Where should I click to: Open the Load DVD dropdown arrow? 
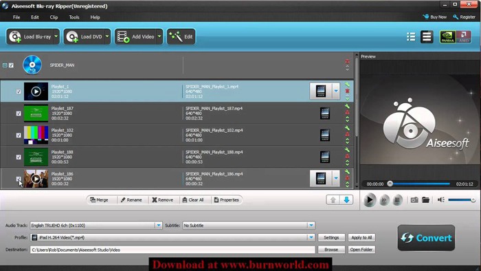tap(107, 36)
